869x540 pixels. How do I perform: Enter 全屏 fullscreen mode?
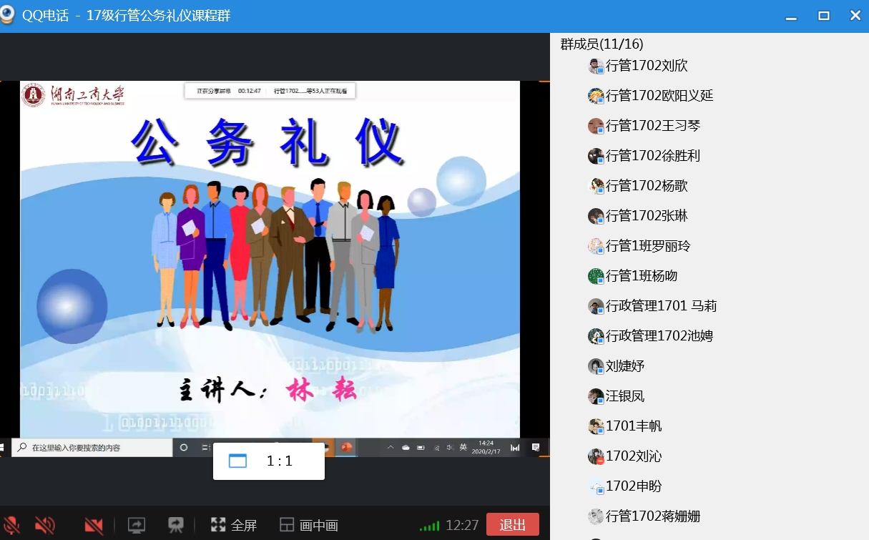234,525
